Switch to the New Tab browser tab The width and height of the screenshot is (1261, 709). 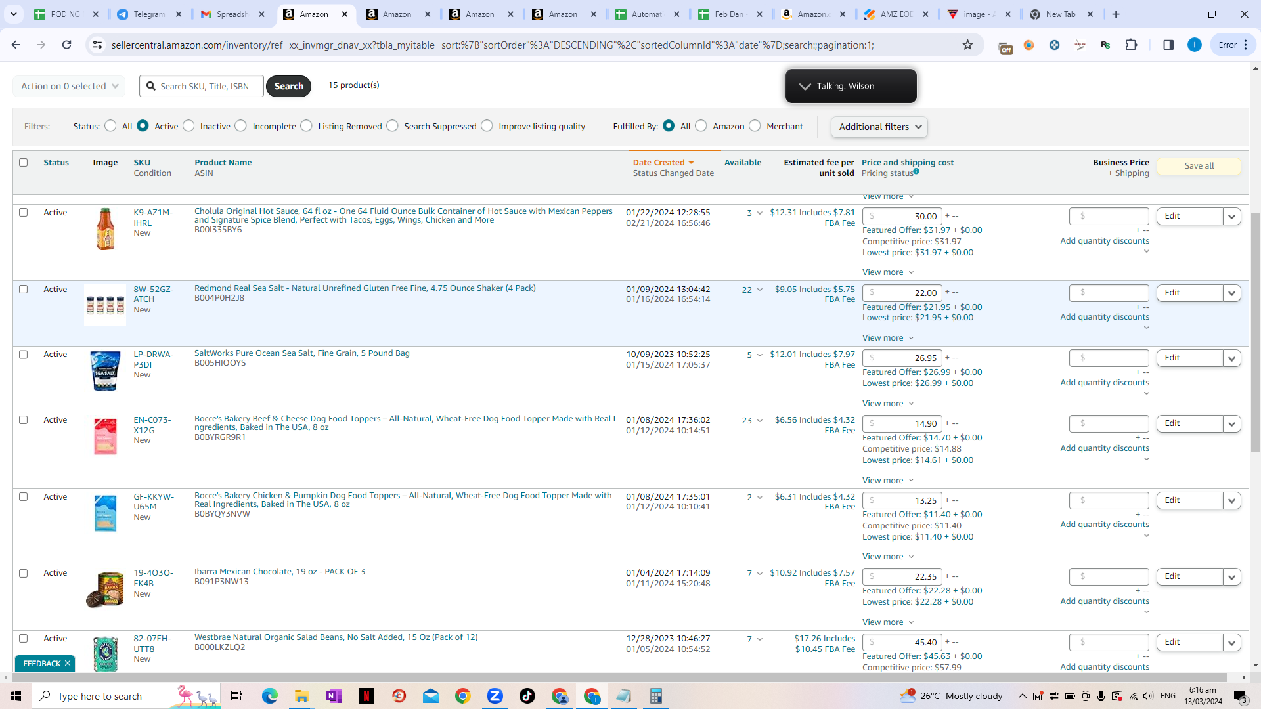pyautogui.click(x=1061, y=14)
